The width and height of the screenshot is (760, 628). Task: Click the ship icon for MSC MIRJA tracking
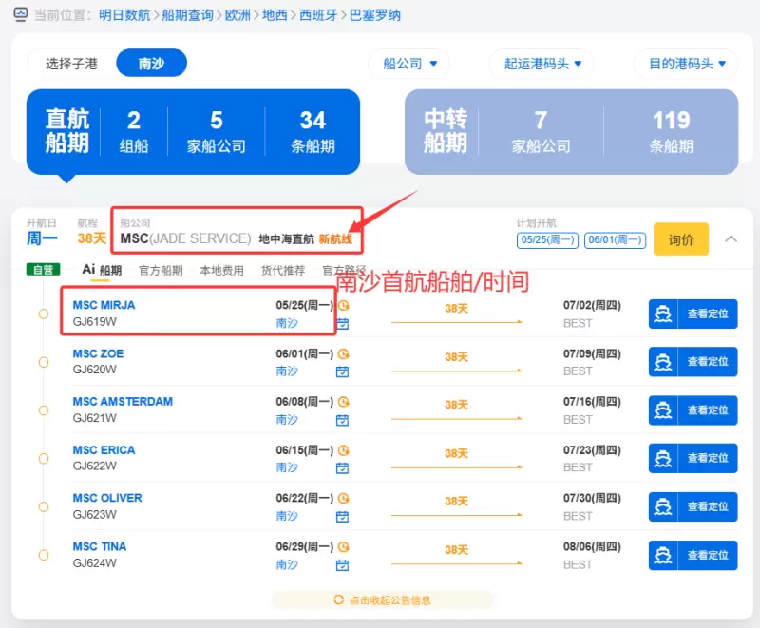(662, 314)
